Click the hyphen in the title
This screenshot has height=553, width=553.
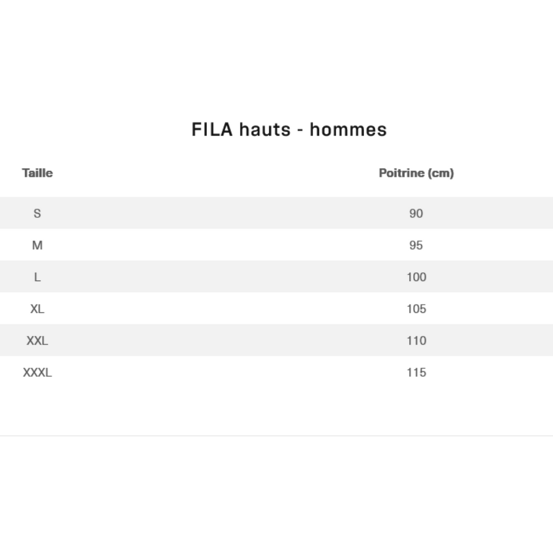tap(300, 131)
